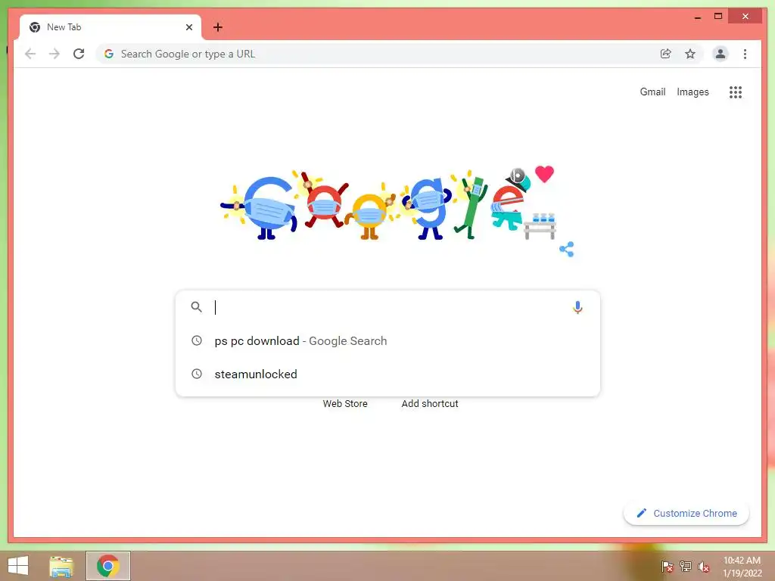Open the Windows Start menu
The height and width of the screenshot is (581, 775).
pyautogui.click(x=18, y=566)
